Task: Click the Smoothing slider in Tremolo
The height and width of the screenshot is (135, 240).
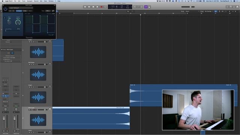Action: 12,30
